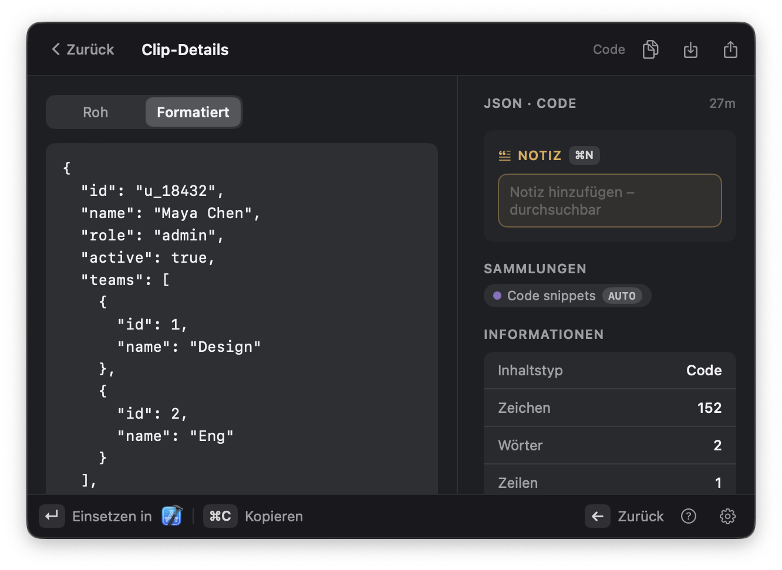Go back using the Zurück chevron at top
The width and height of the screenshot is (782, 570).
[83, 49]
